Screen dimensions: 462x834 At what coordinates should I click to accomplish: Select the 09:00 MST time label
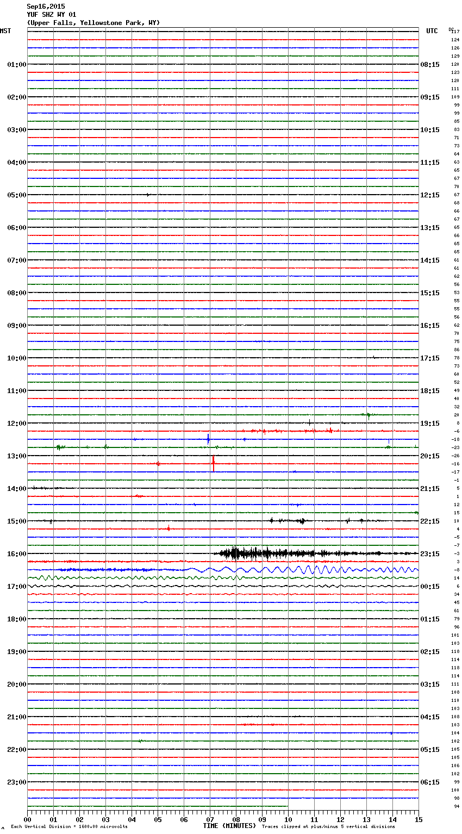(16, 326)
